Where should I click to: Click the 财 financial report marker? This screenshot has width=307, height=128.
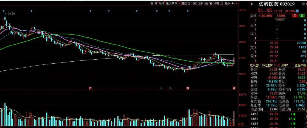point(90,88)
